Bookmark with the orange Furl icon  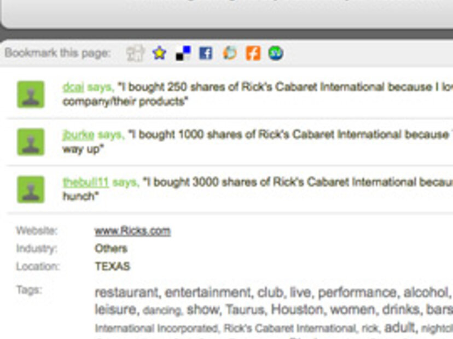point(253,53)
